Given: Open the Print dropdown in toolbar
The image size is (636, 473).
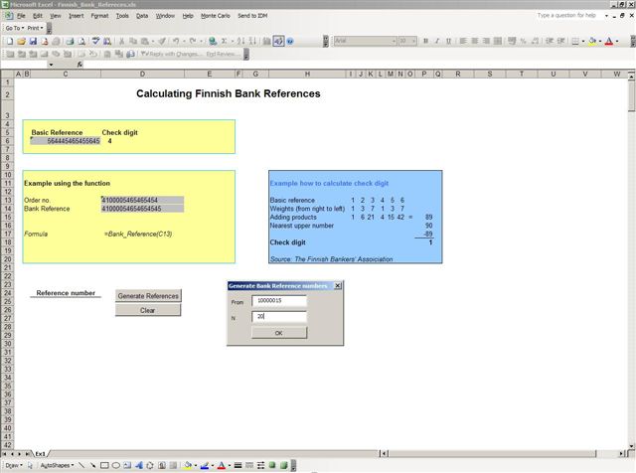Looking at the screenshot, I should [x=35, y=28].
